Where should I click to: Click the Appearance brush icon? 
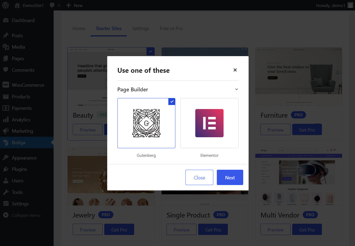point(6,158)
